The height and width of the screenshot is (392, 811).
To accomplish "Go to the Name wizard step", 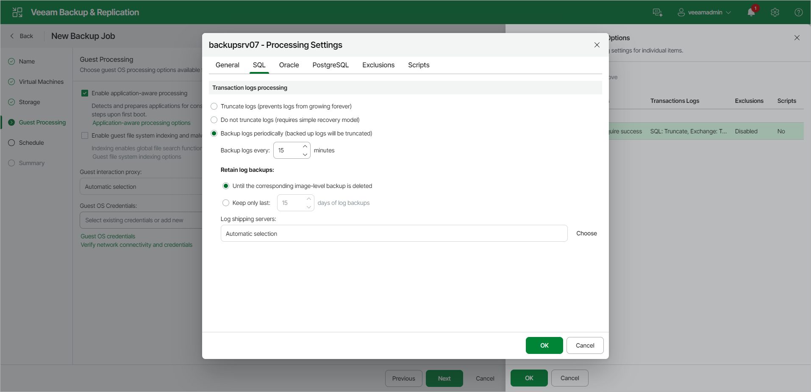I will [27, 61].
